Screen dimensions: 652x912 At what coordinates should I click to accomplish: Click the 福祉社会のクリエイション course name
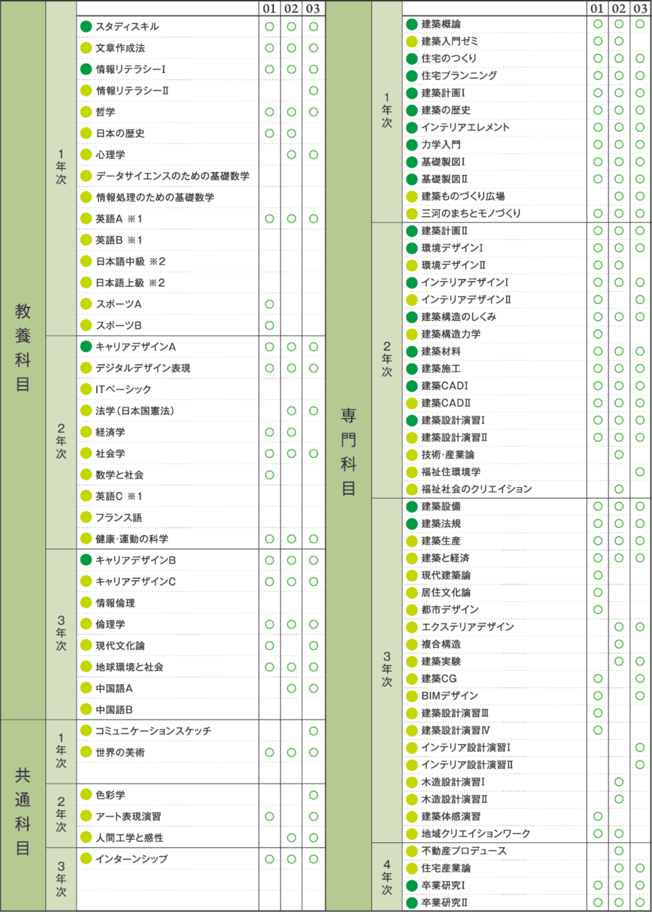[x=477, y=489]
